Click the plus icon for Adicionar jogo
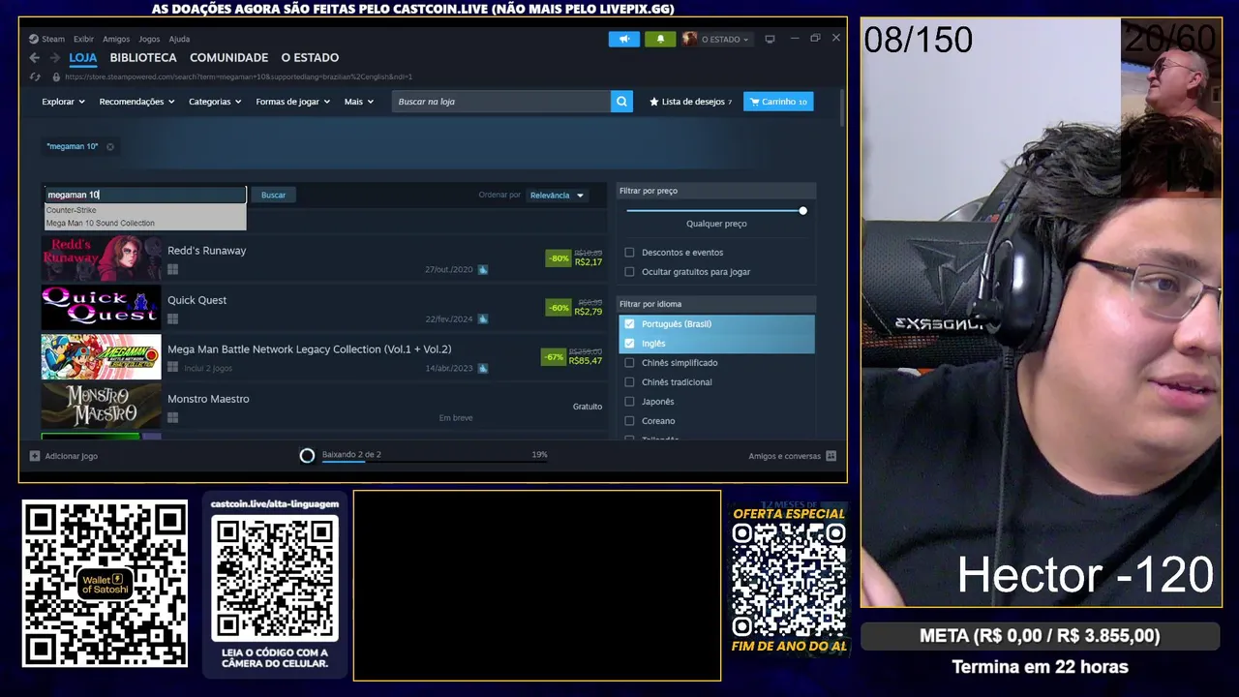This screenshot has width=1239, height=697. point(35,456)
